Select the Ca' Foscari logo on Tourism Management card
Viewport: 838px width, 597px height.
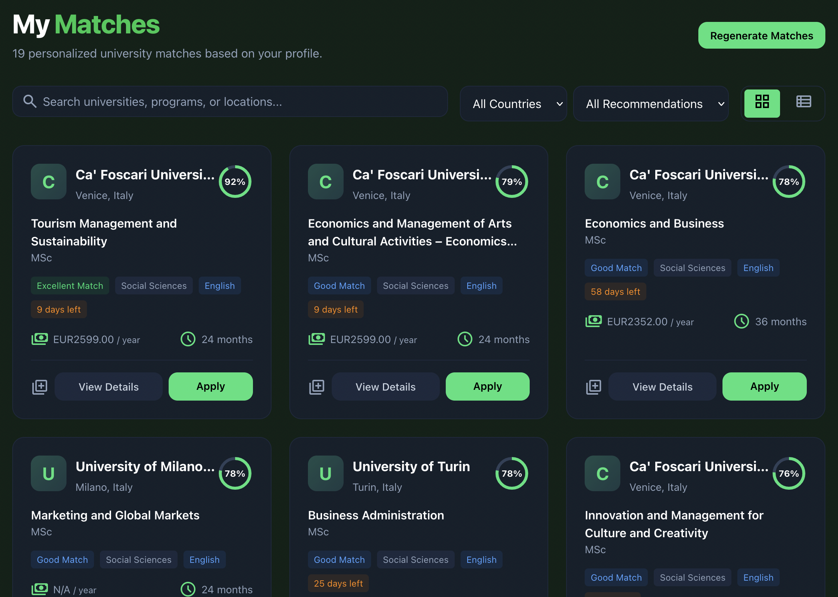[48, 182]
